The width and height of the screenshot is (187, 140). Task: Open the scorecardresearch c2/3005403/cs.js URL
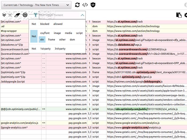tap(137, 49)
